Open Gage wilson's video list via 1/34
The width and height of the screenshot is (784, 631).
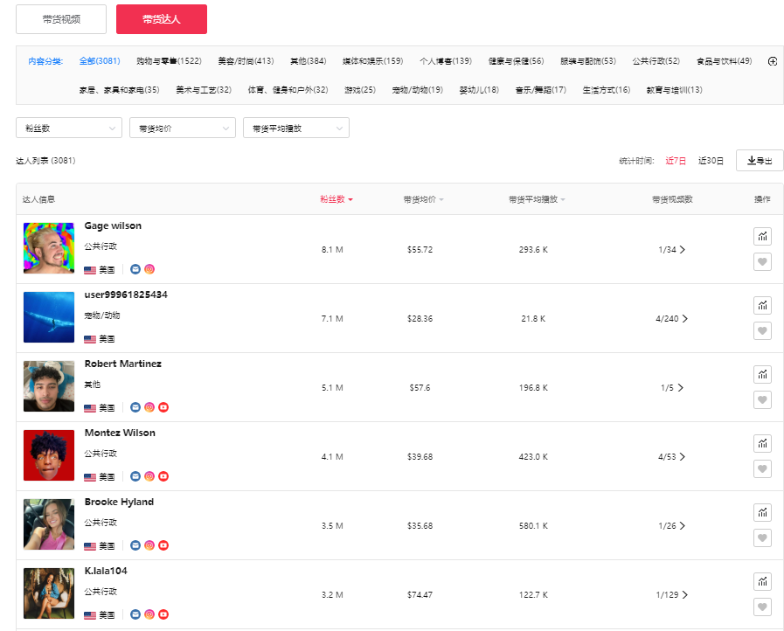(x=673, y=248)
